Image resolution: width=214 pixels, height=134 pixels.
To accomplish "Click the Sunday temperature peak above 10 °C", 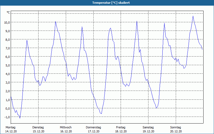I will point(193,16).
